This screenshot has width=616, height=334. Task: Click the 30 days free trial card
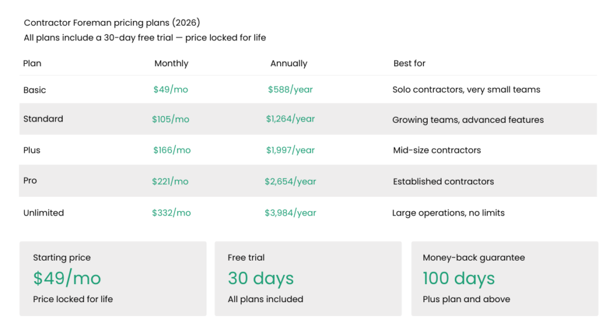click(x=308, y=279)
